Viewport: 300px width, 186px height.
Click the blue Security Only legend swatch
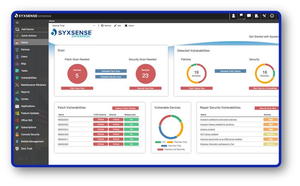(164, 146)
